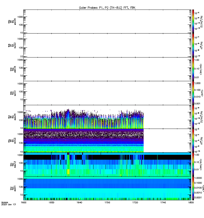The height and width of the screenshot is (218, 204).
Task: Click the 'thb fbk edc34' axis label
Action: point(13,69)
